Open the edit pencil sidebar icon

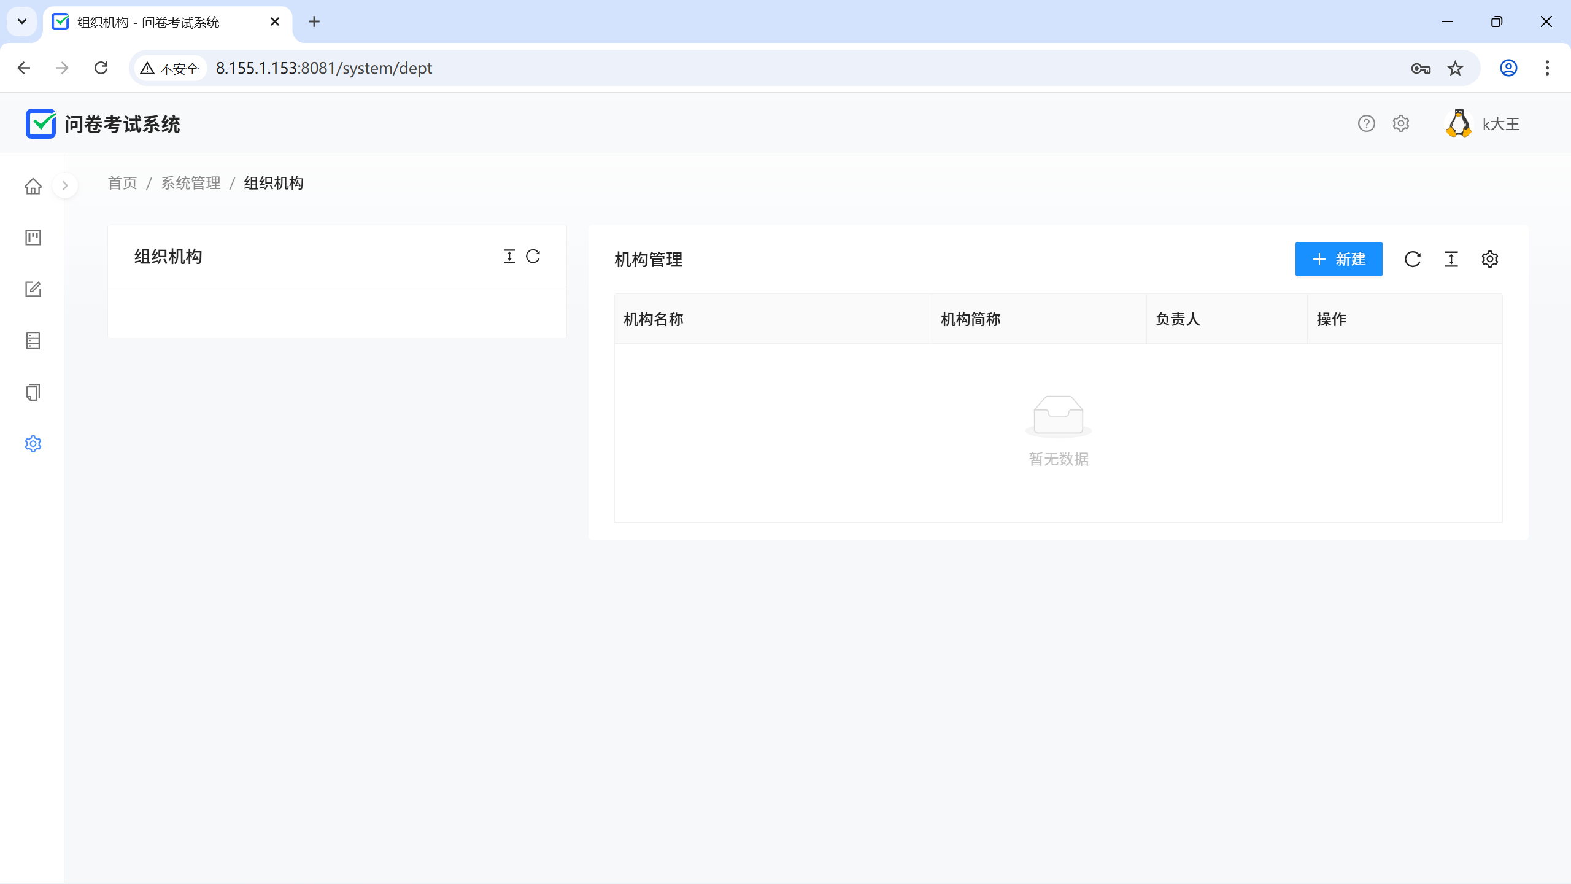[33, 289]
